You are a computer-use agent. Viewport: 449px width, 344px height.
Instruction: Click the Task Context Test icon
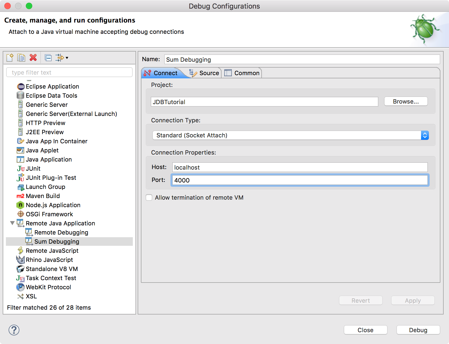pos(20,278)
